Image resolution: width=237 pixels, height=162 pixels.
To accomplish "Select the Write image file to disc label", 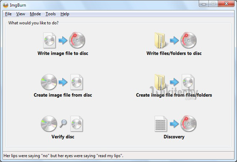I will click(63, 53).
